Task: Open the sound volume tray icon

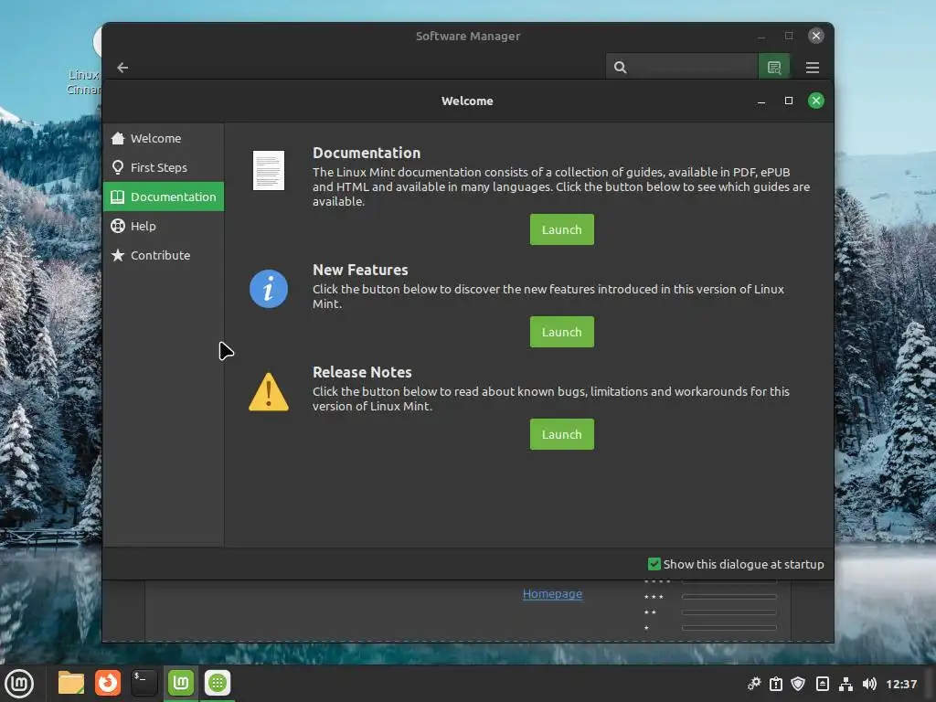Action: point(869,684)
